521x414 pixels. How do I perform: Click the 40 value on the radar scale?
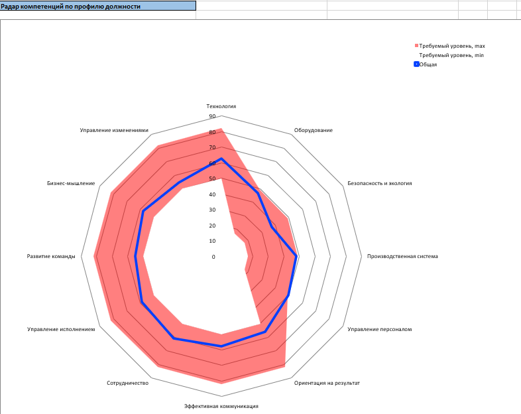212,194
